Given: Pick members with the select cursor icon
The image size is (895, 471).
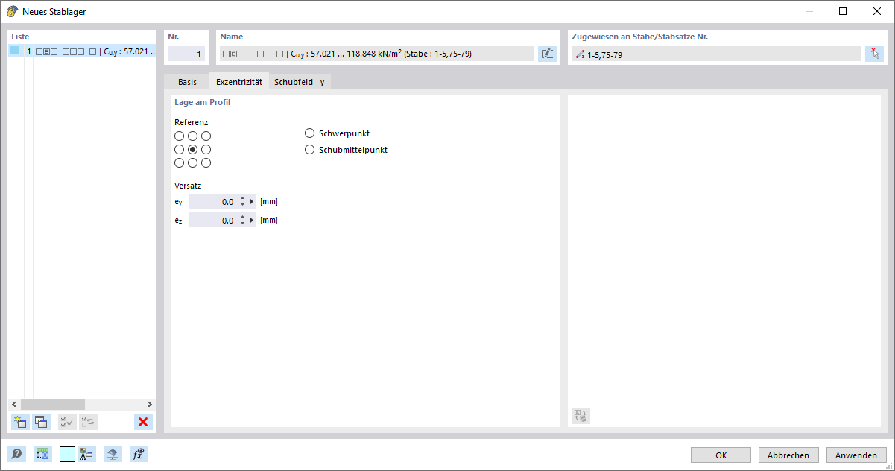Looking at the screenshot, I should pos(874,54).
